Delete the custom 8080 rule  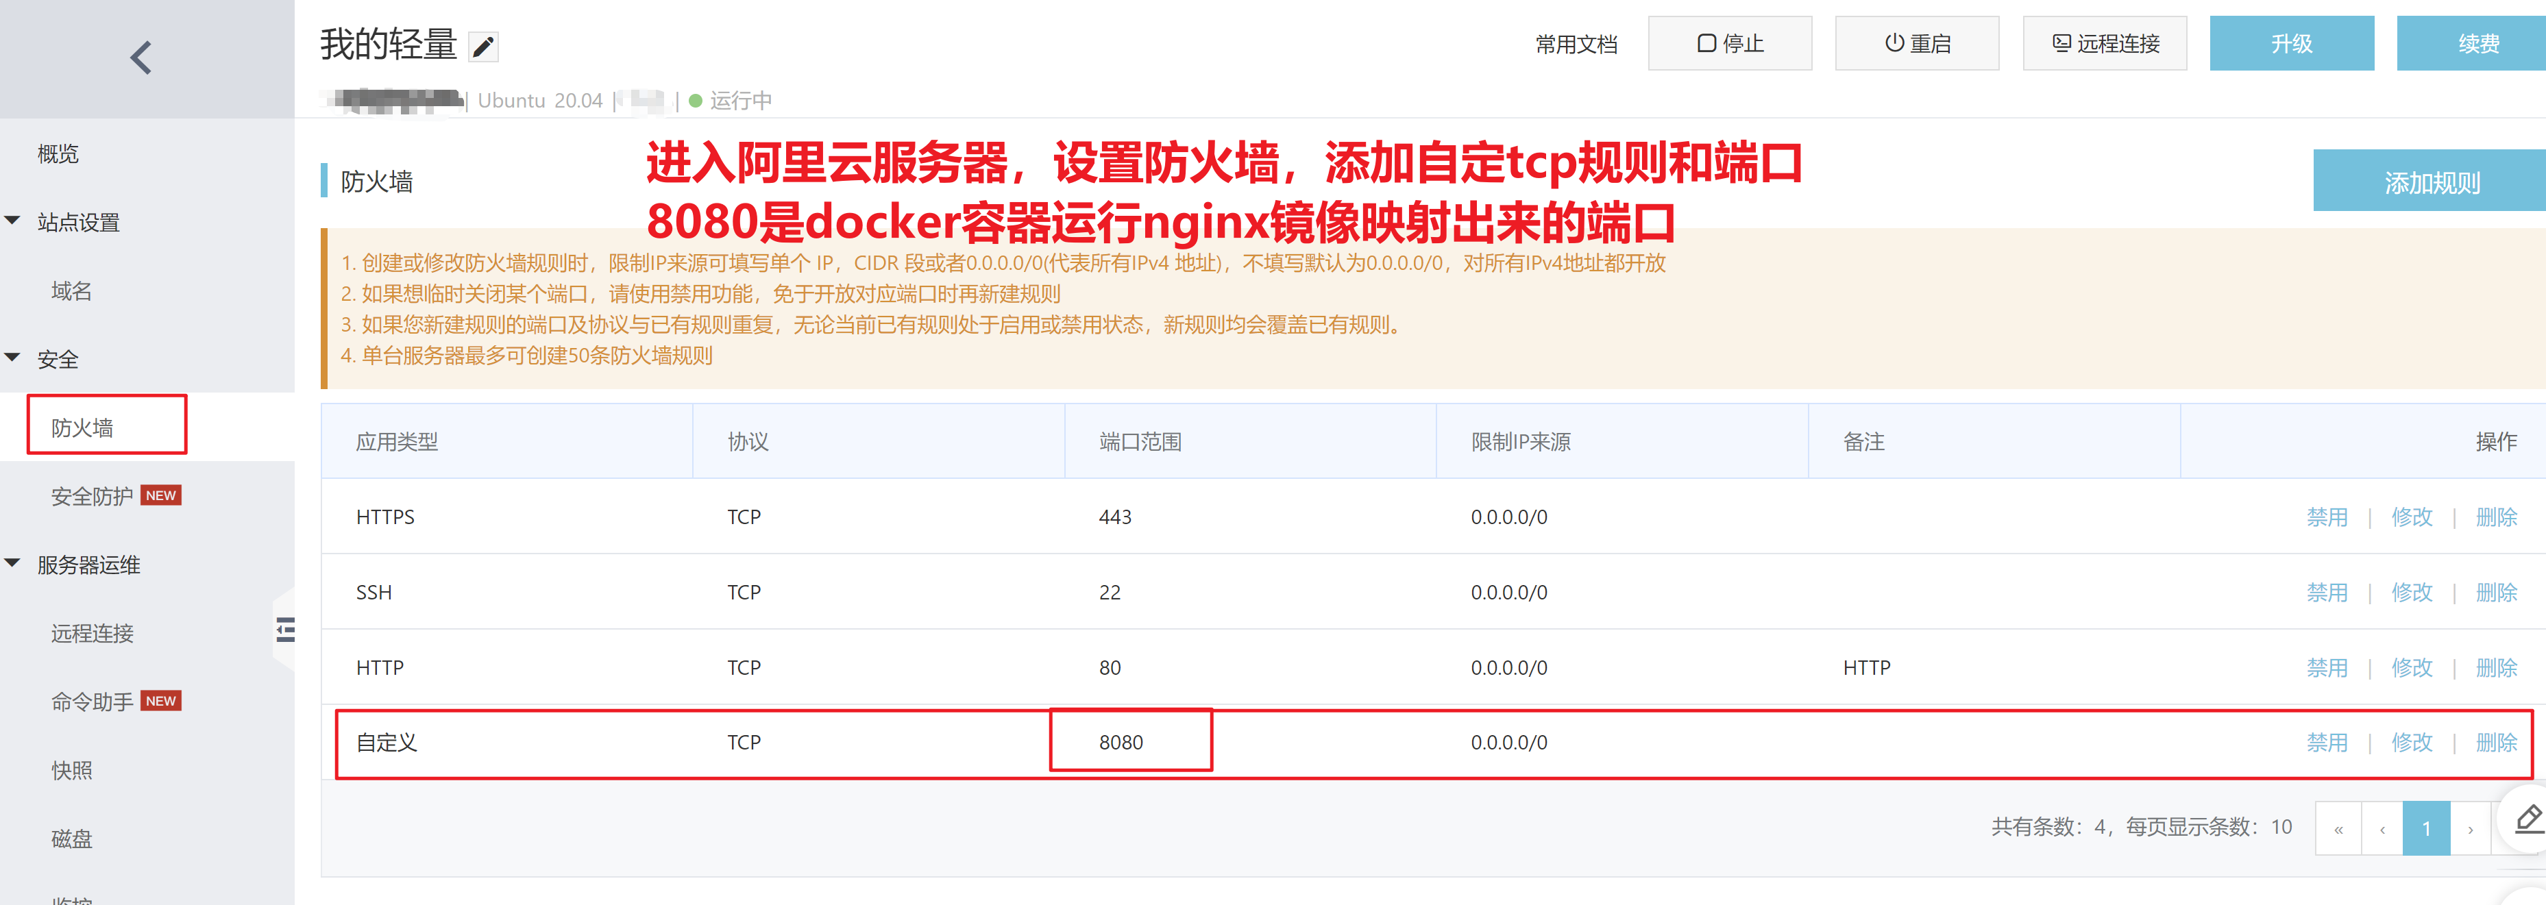point(2495,742)
